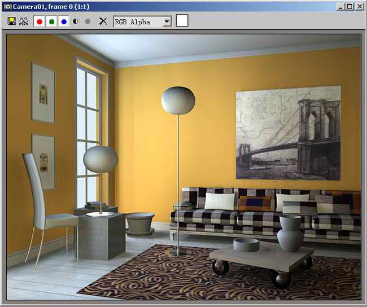Save the rendered bitmap image

click(11, 21)
